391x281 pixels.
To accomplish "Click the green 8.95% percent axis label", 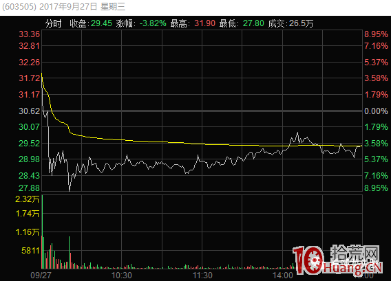I will coord(376,188).
